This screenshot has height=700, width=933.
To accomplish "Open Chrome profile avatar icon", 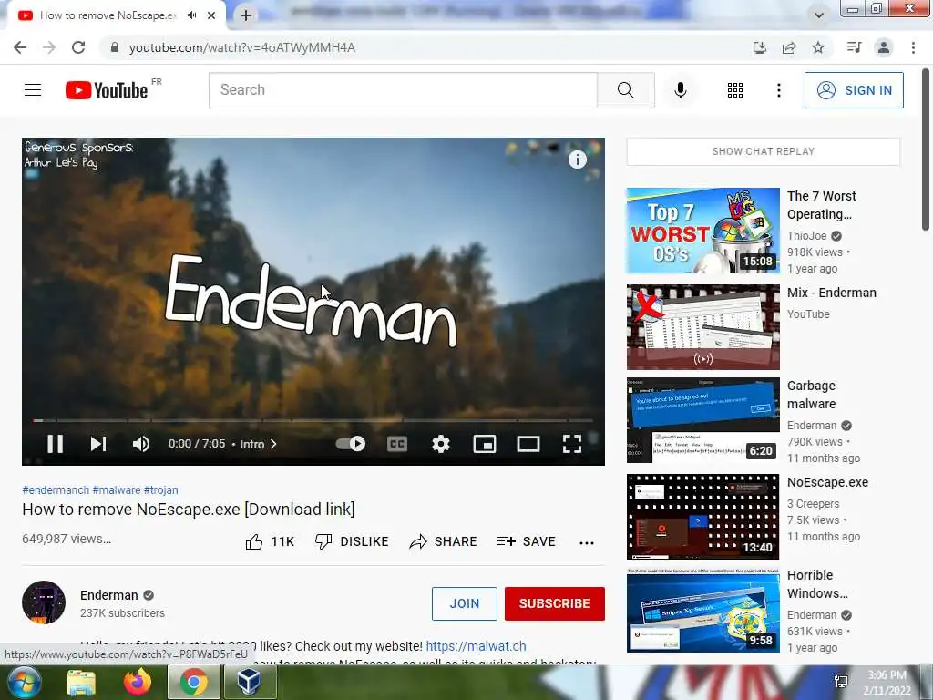I will pos(884,47).
